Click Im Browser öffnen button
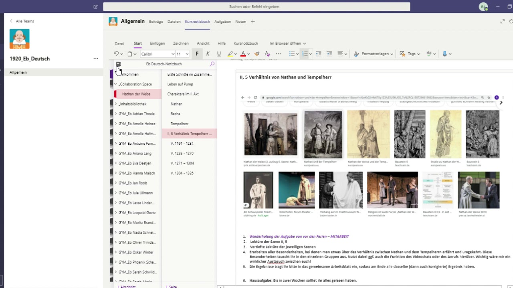513x288 pixels. (x=288, y=44)
